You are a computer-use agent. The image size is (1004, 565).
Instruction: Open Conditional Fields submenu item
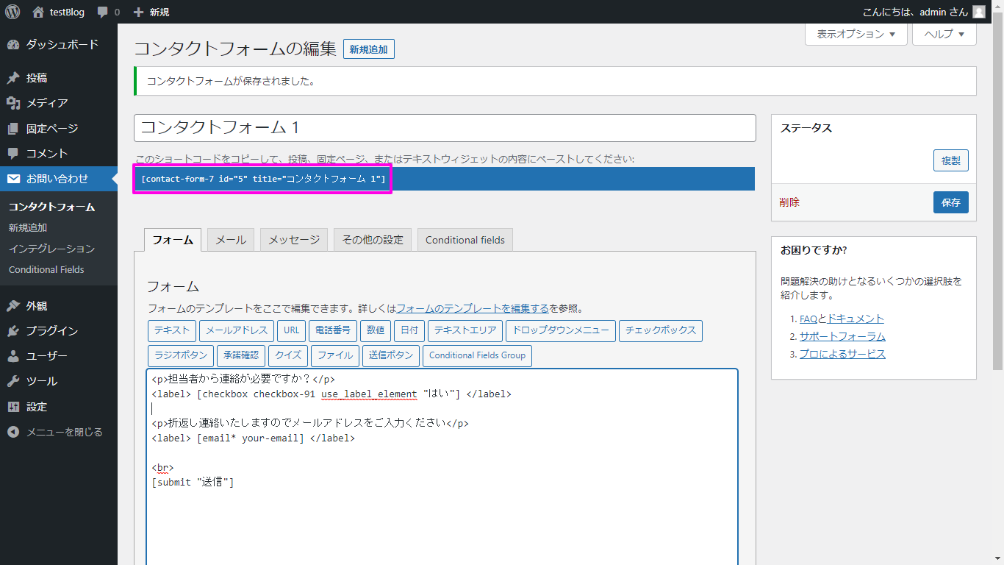tap(46, 270)
